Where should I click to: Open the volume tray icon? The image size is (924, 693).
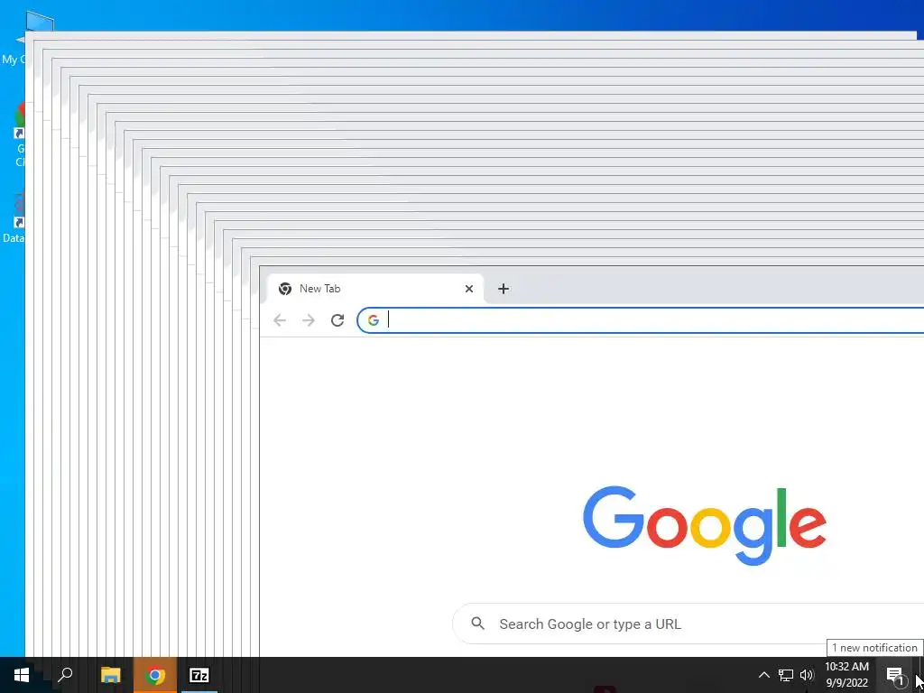[x=806, y=675]
